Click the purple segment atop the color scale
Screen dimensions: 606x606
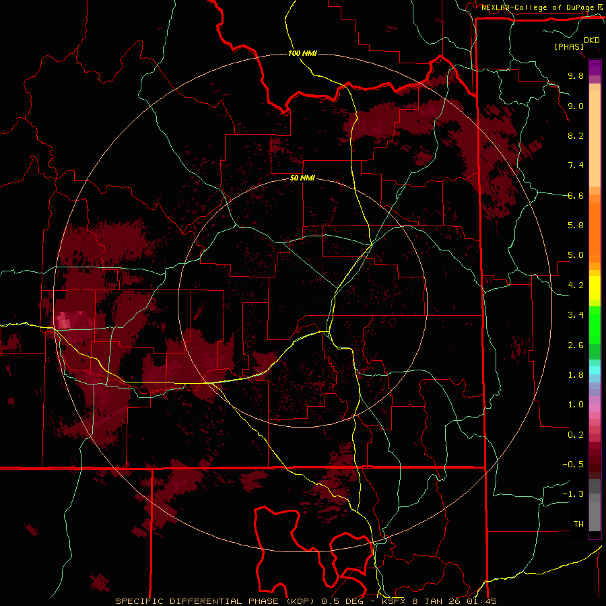[x=595, y=67]
